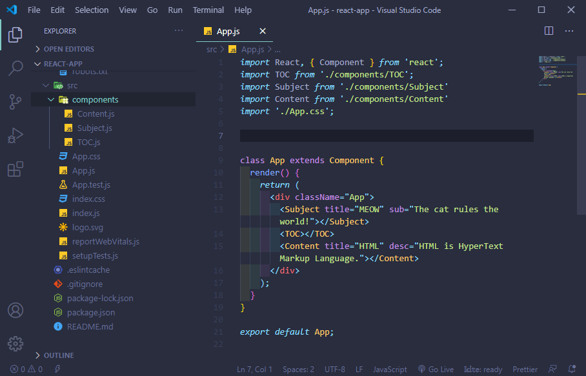Close the App.js editor tab
The width and height of the screenshot is (586, 376).
263,31
